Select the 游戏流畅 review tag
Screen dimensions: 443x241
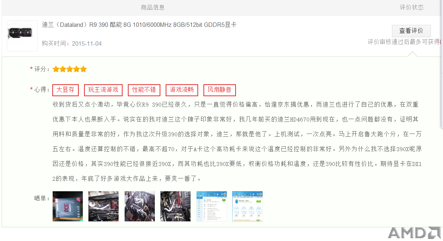click(182, 90)
